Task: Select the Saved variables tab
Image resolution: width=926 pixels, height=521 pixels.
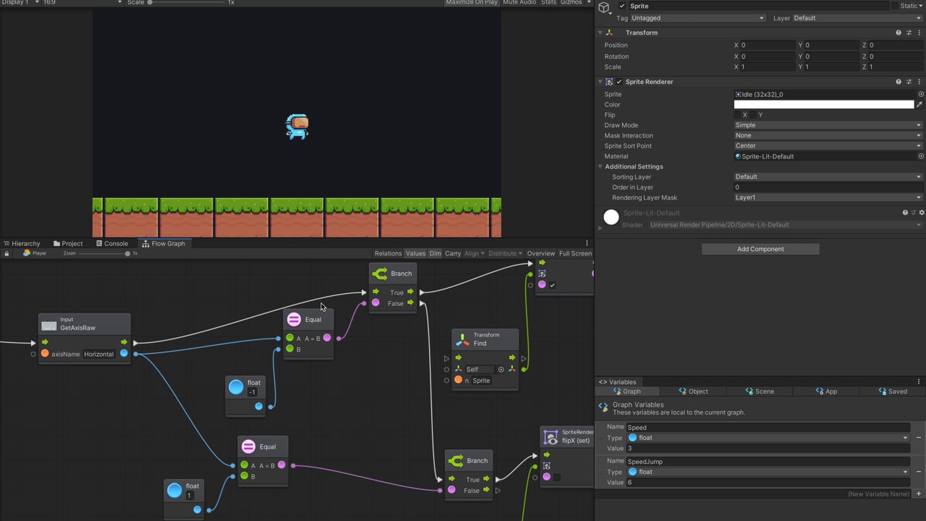Action: pos(893,391)
